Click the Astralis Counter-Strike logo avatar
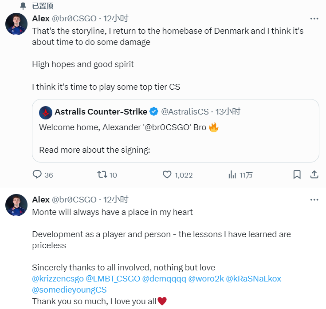The image size is (326, 309). 45,112
